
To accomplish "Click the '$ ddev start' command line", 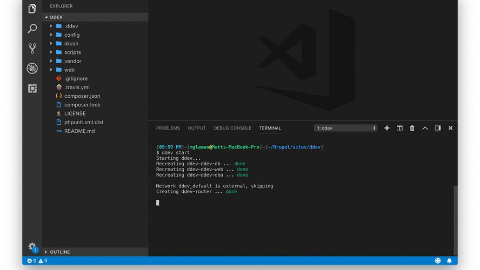I will [x=173, y=153].
